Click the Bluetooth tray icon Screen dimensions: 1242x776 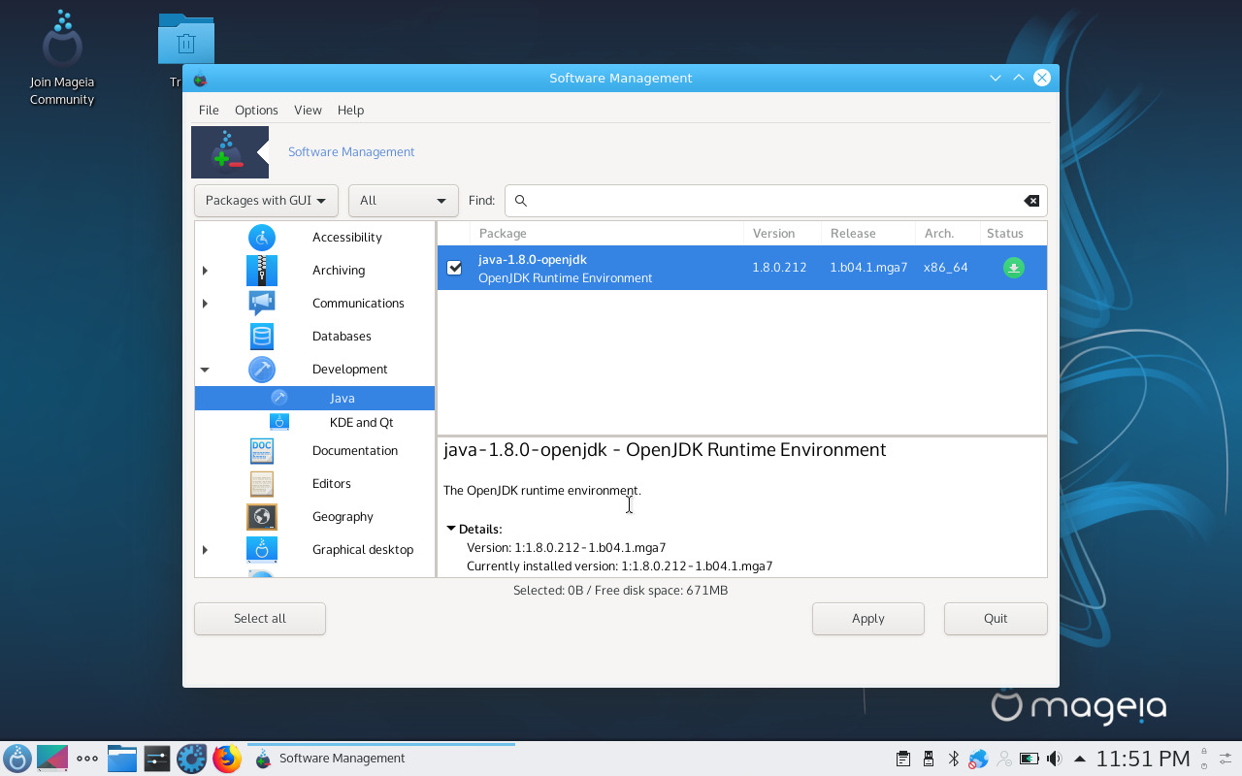point(954,759)
